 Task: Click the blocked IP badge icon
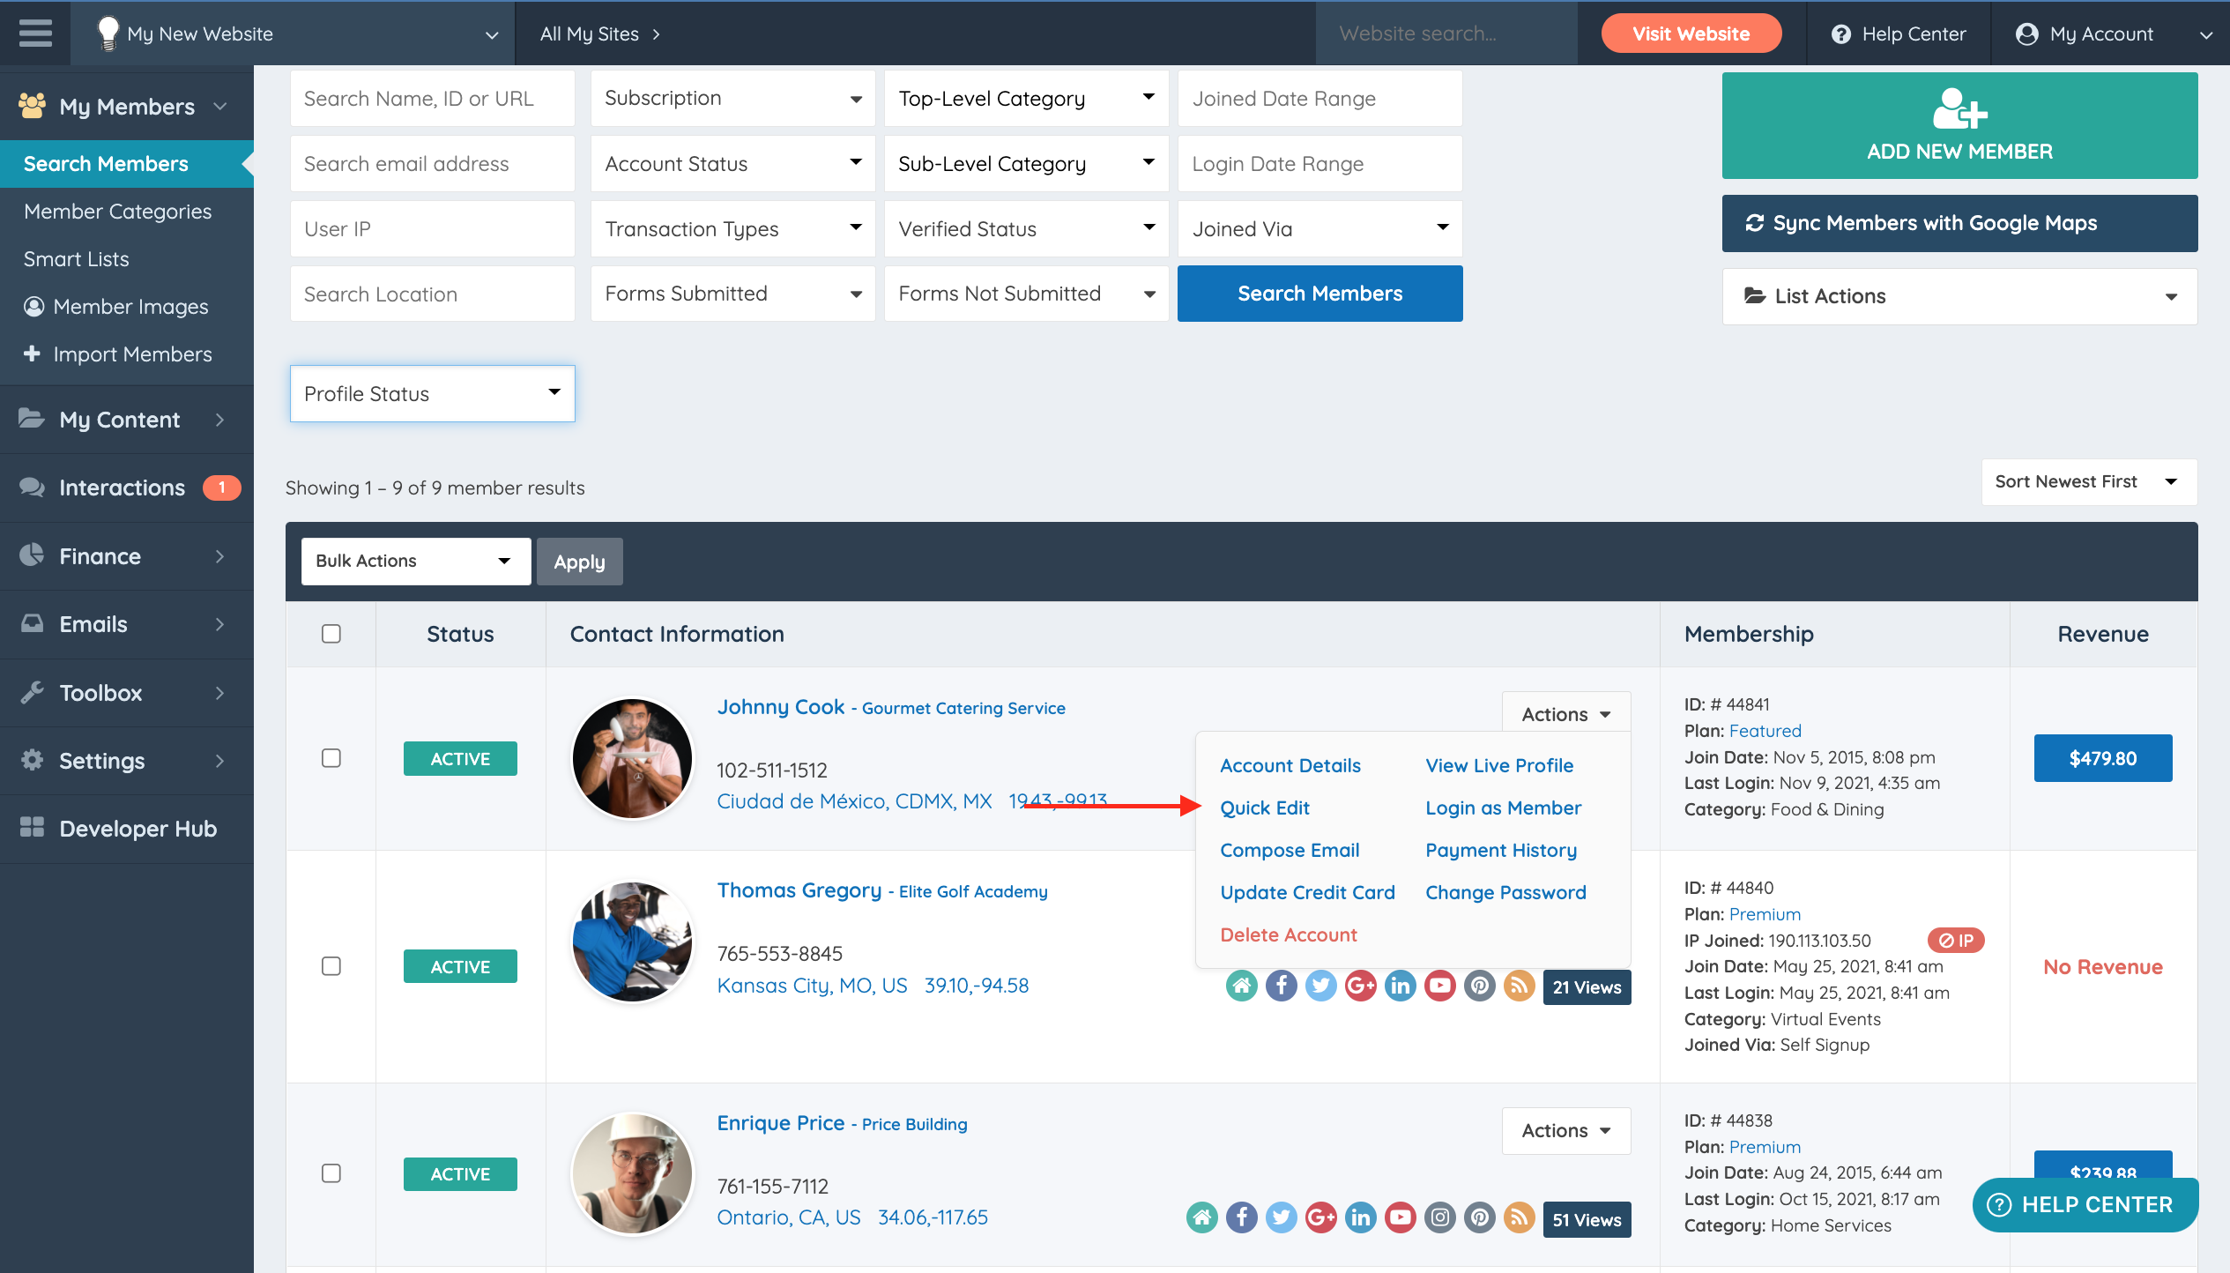coord(1955,941)
